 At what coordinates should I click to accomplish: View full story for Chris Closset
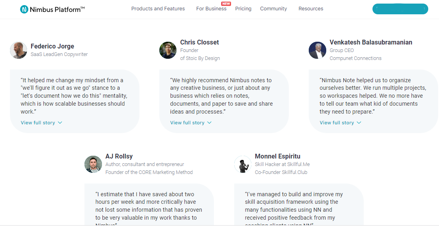pyautogui.click(x=187, y=123)
